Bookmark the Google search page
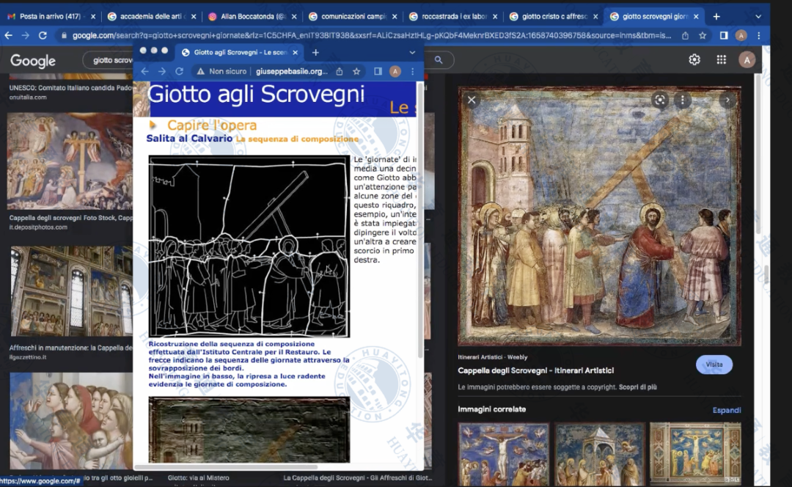 (703, 35)
